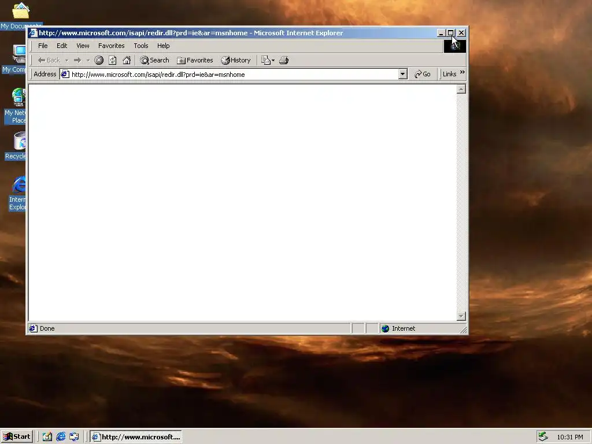Click the Back toolbar button
Image resolution: width=592 pixels, height=444 pixels.
(49, 60)
